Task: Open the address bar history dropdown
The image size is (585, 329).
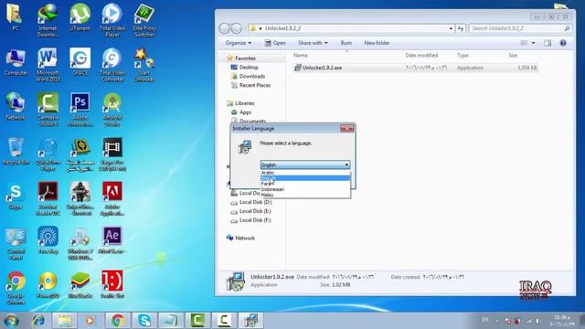Action: tap(451, 28)
